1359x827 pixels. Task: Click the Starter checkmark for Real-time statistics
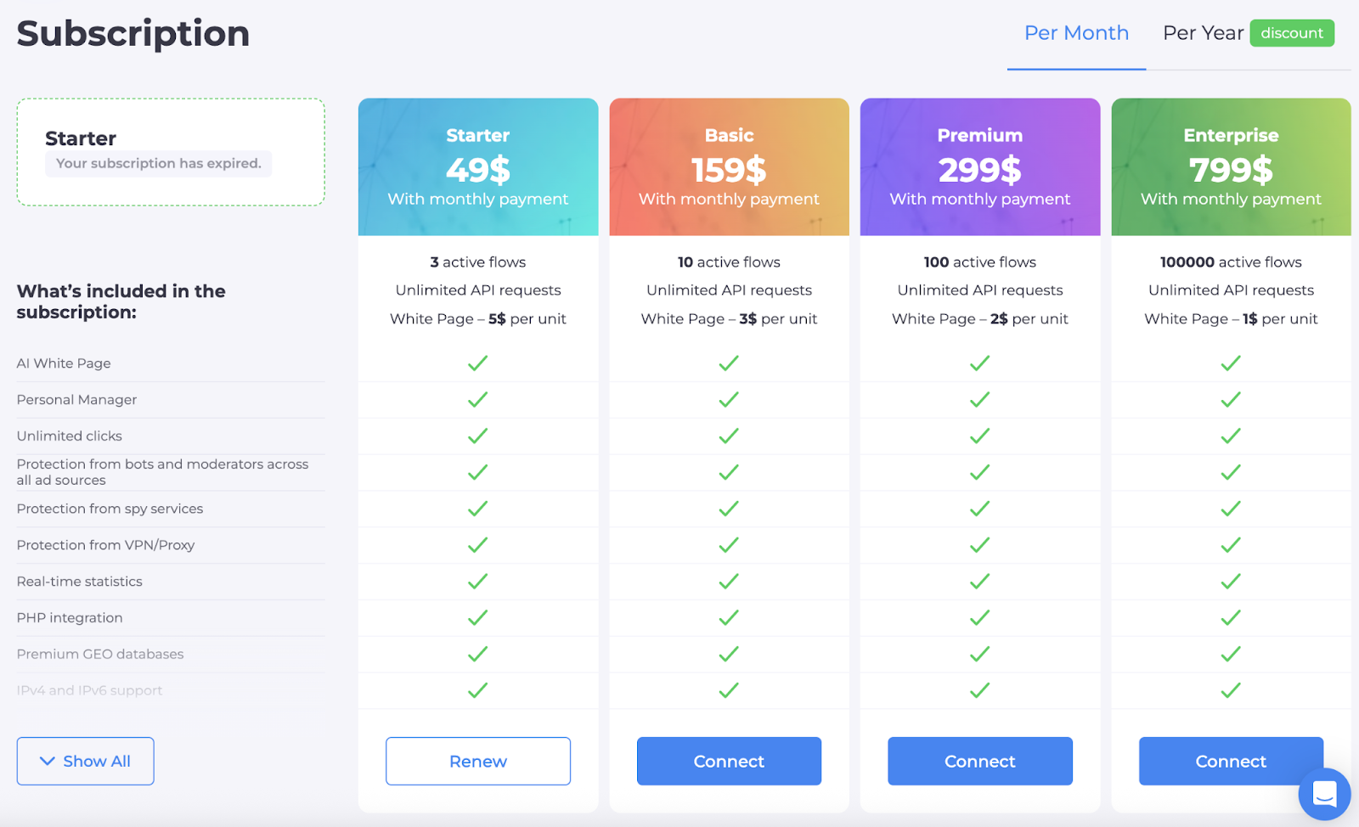click(478, 582)
